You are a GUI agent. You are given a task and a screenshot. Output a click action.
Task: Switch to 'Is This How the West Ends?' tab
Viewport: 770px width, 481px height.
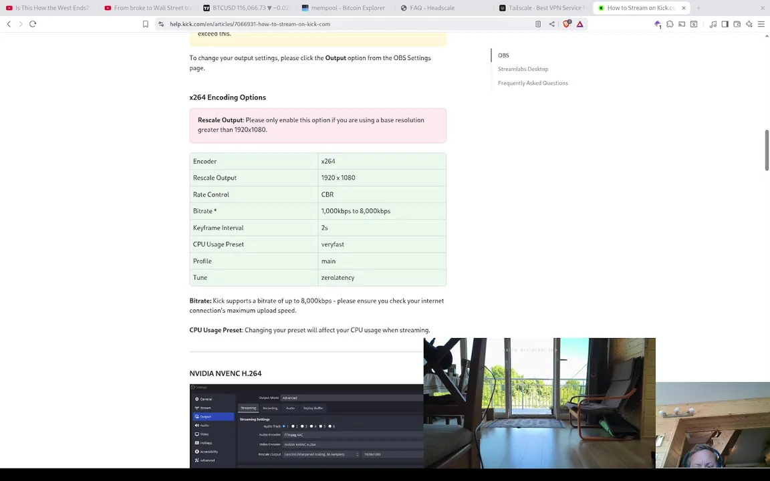click(x=48, y=8)
